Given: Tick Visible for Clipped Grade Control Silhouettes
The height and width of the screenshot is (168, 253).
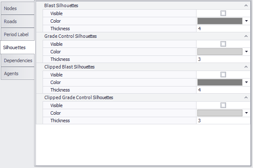Looking at the screenshot, I should [x=223, y=105].
